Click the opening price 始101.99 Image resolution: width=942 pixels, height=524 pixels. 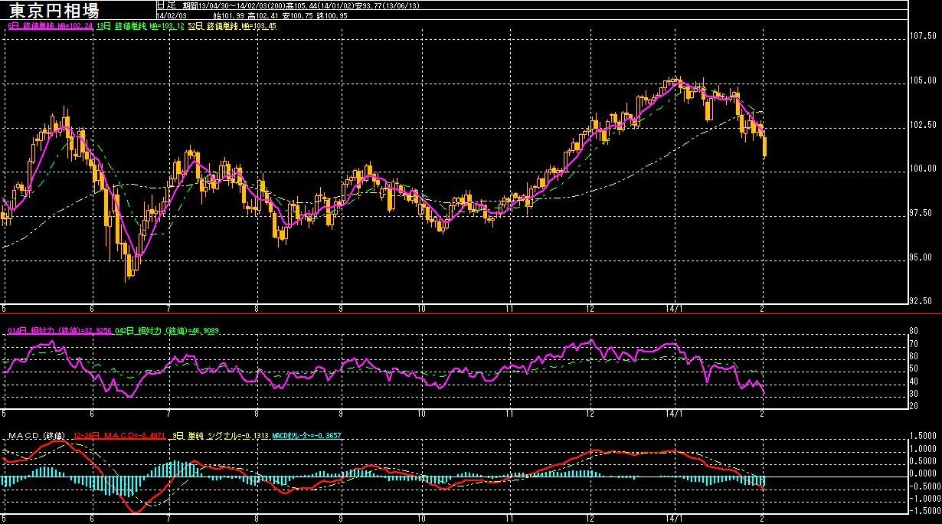228,15
